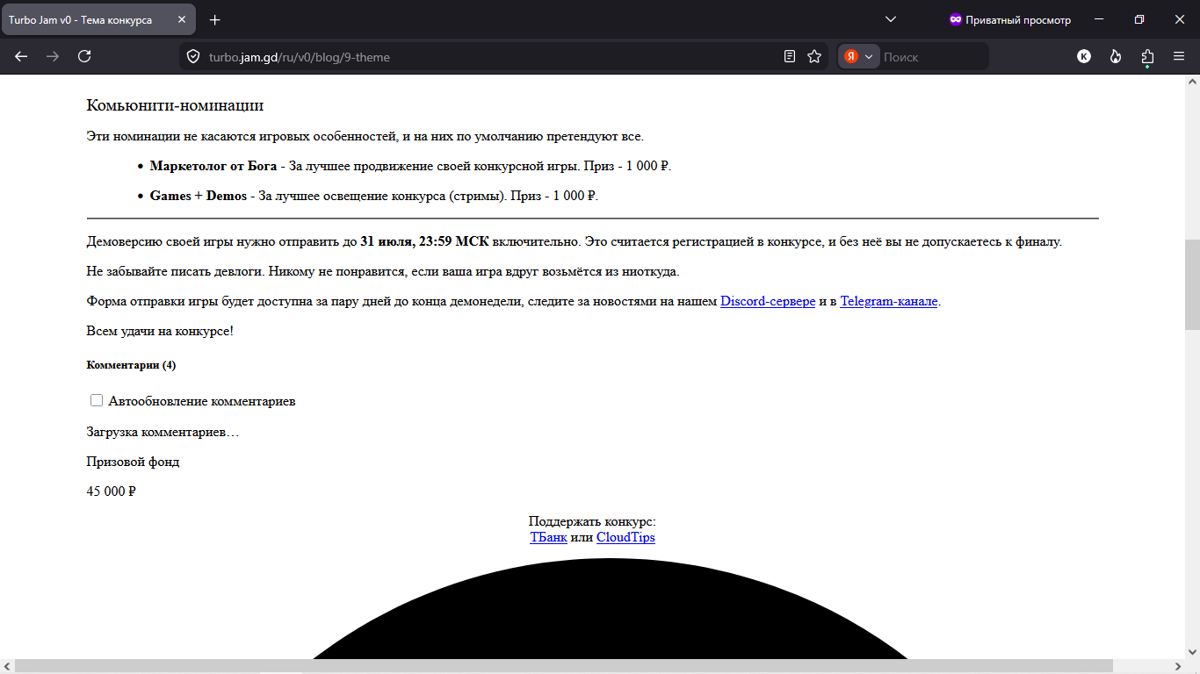Click the scroll down arrow

pos(1192,652)
